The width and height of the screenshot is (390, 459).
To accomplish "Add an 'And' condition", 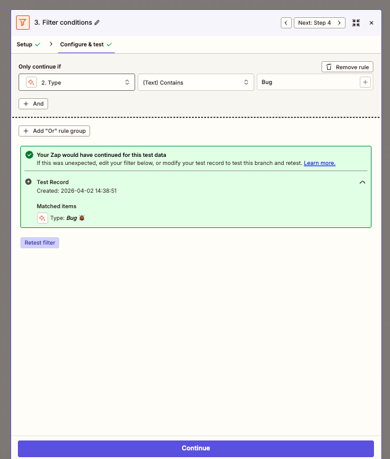I will click(x=33, y=104).
